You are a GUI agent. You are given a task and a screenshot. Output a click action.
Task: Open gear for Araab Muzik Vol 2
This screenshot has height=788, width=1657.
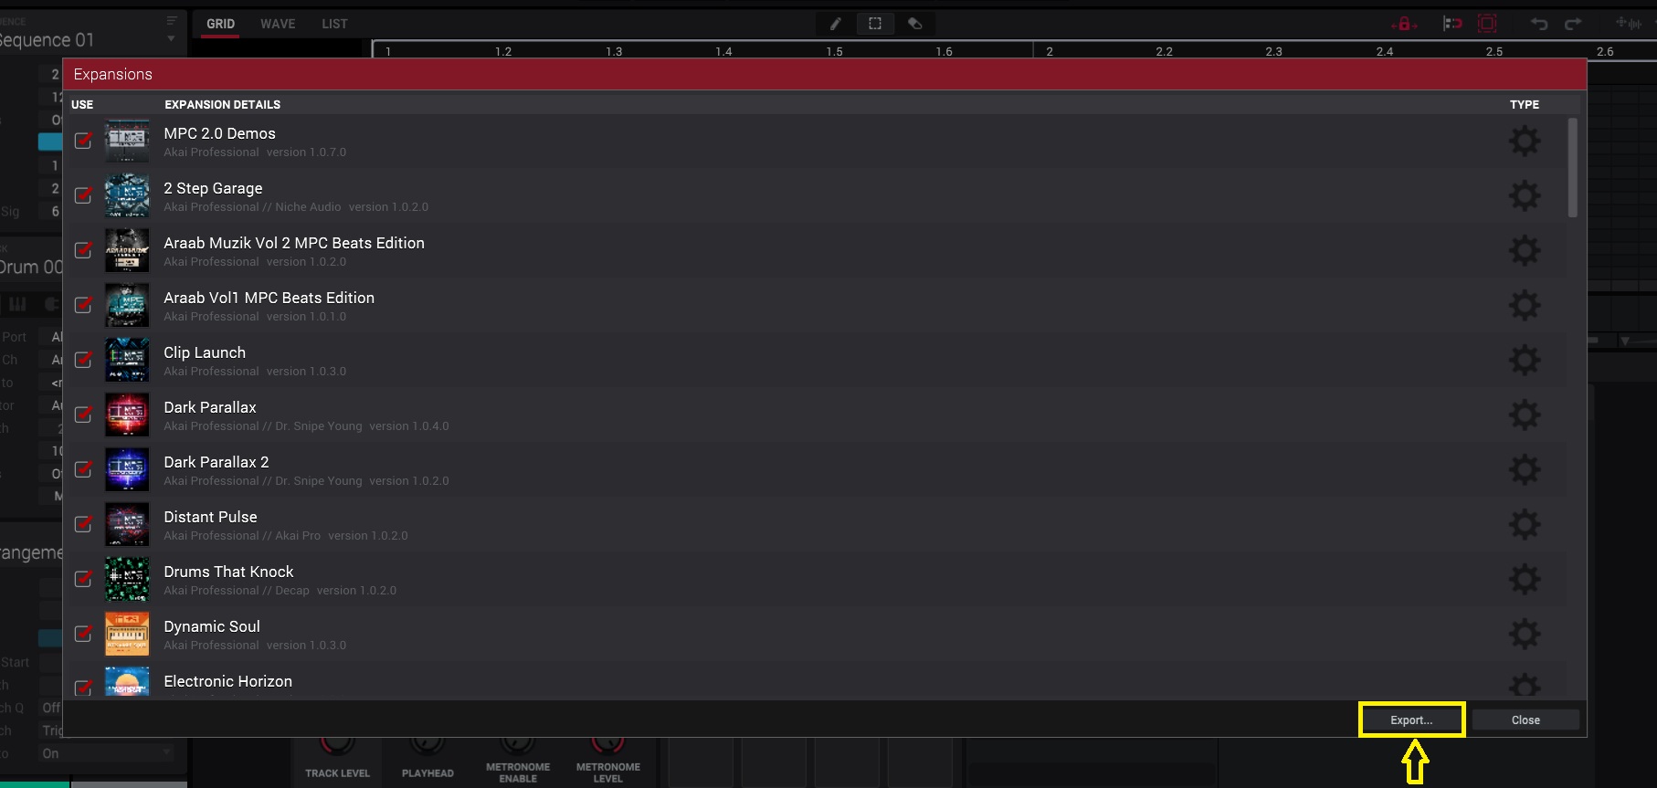point(1524,250)
